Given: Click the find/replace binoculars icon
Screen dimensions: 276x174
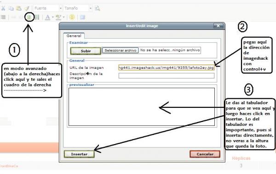Looking at the screenshot, I should click(98, 8).
